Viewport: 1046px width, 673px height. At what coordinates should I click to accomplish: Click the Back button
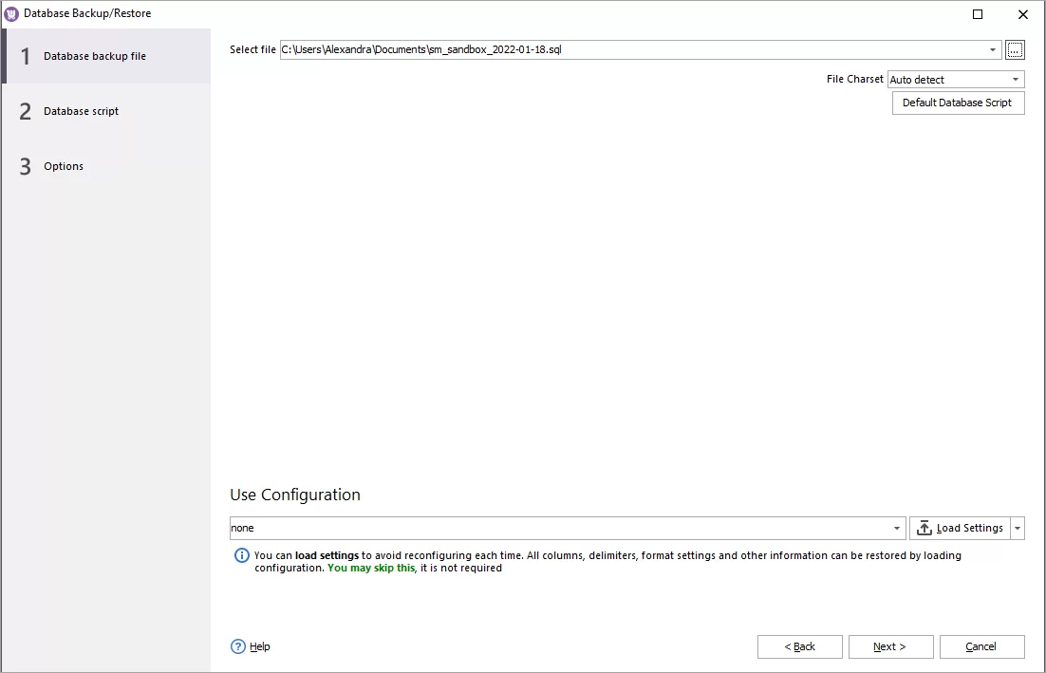point(799,646)
